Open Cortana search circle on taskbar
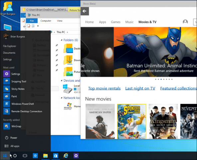Screen dimensions: 197x160 pyautogui.click(x=15, y=156)
